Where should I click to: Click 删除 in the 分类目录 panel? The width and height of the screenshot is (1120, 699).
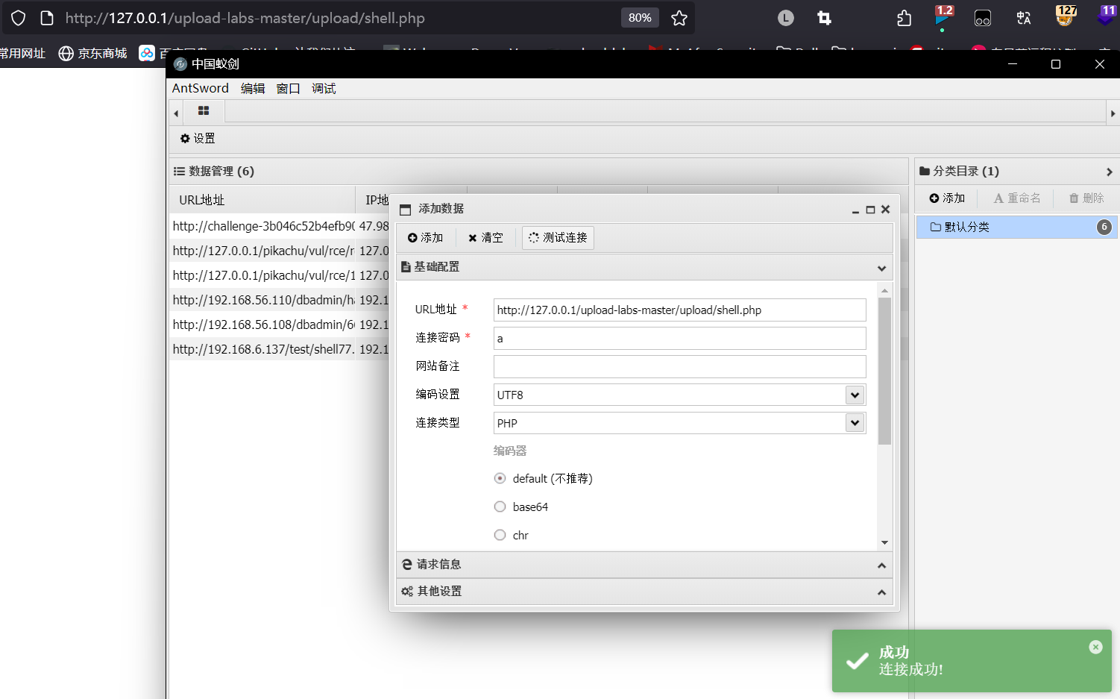1086,198
